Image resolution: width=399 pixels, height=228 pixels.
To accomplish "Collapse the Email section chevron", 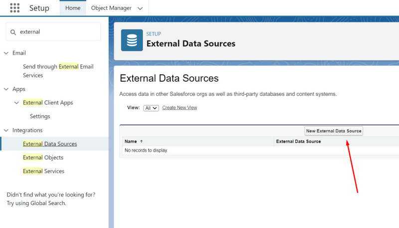I will [6, 53].
